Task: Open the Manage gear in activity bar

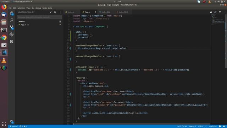Action: coord(12,122)
